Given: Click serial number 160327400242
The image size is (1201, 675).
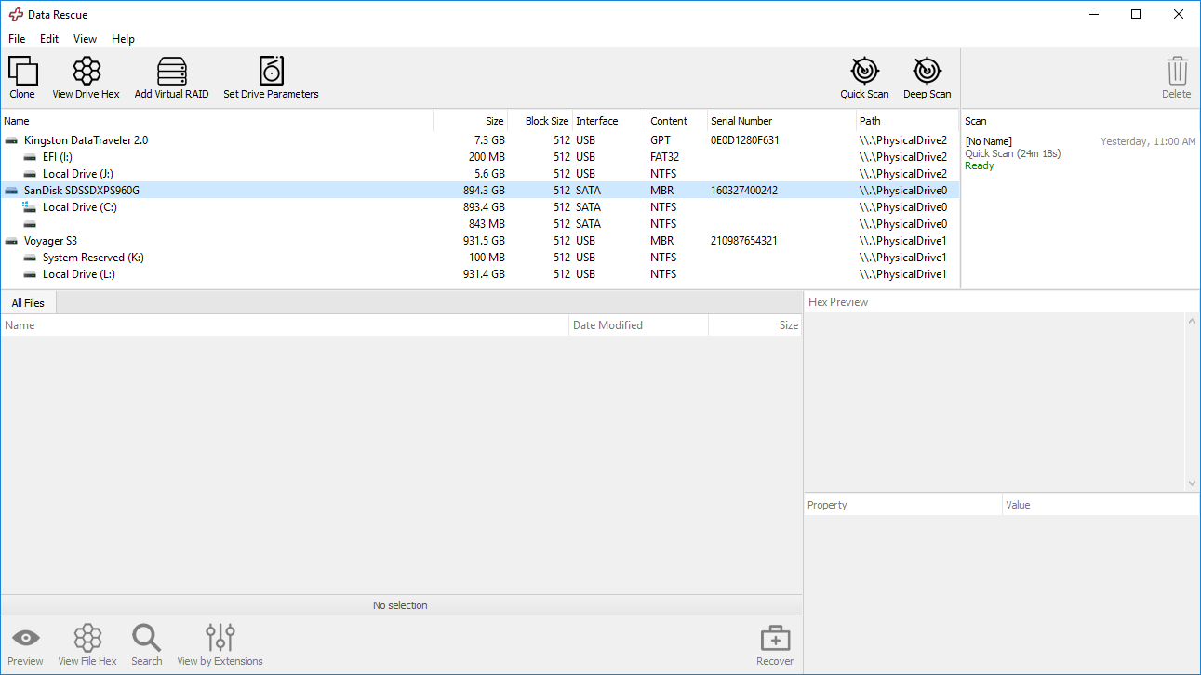Looking at the screenshot, I should pos(744,191).
